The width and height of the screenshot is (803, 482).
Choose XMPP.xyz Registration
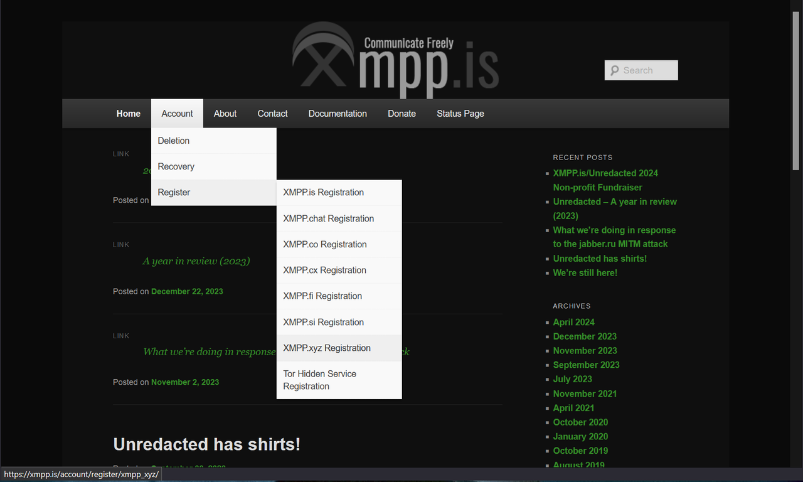click(339, 348)
